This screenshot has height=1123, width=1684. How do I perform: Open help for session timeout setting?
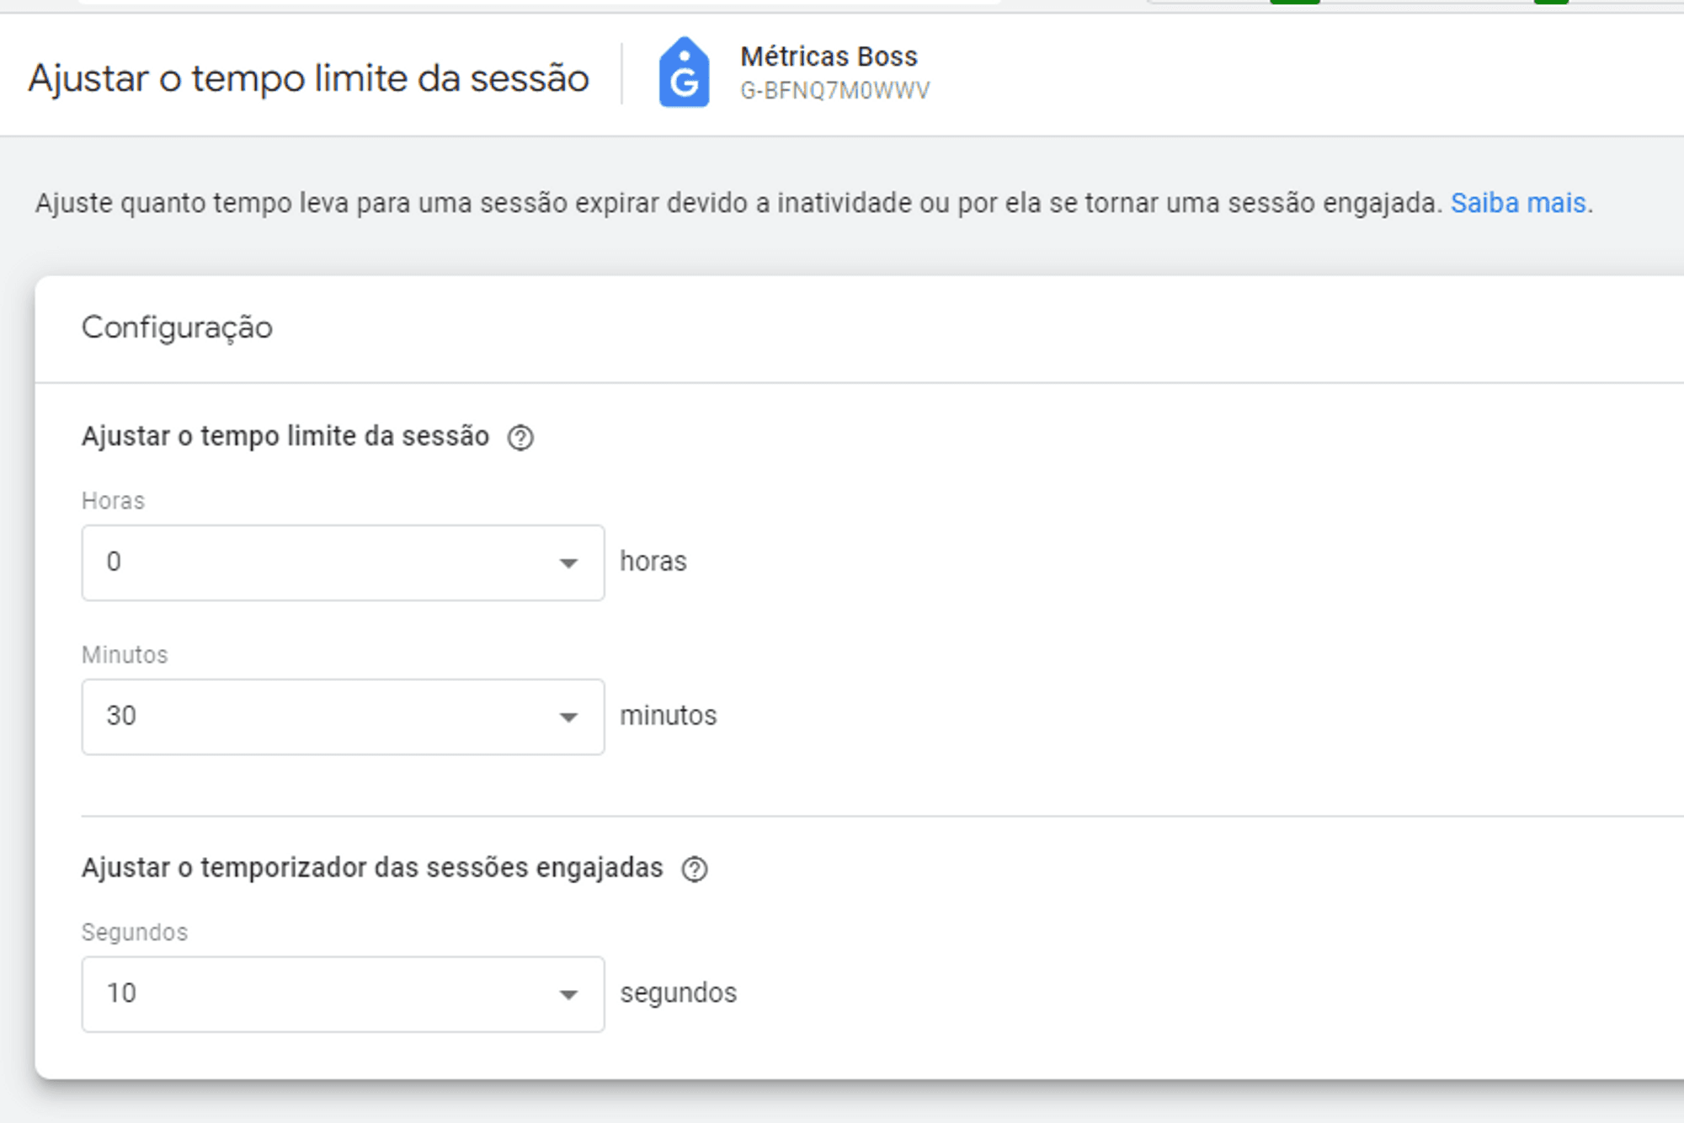[520, 438]
